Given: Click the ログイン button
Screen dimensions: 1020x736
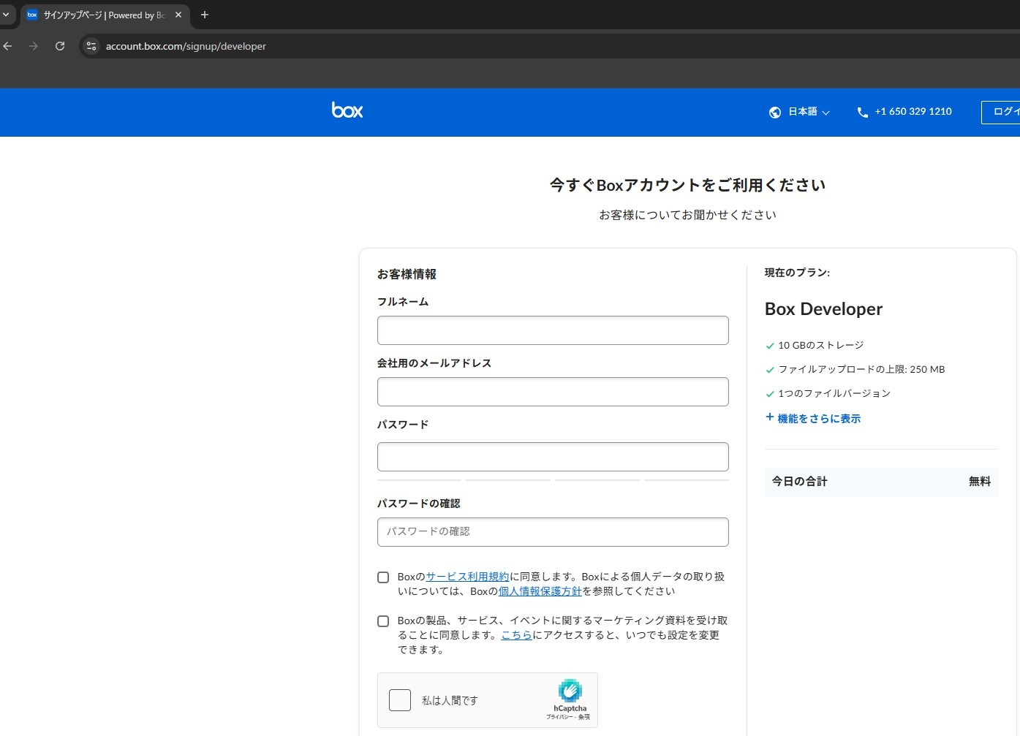Looking at the screenshot, I should coord(1002,112).
